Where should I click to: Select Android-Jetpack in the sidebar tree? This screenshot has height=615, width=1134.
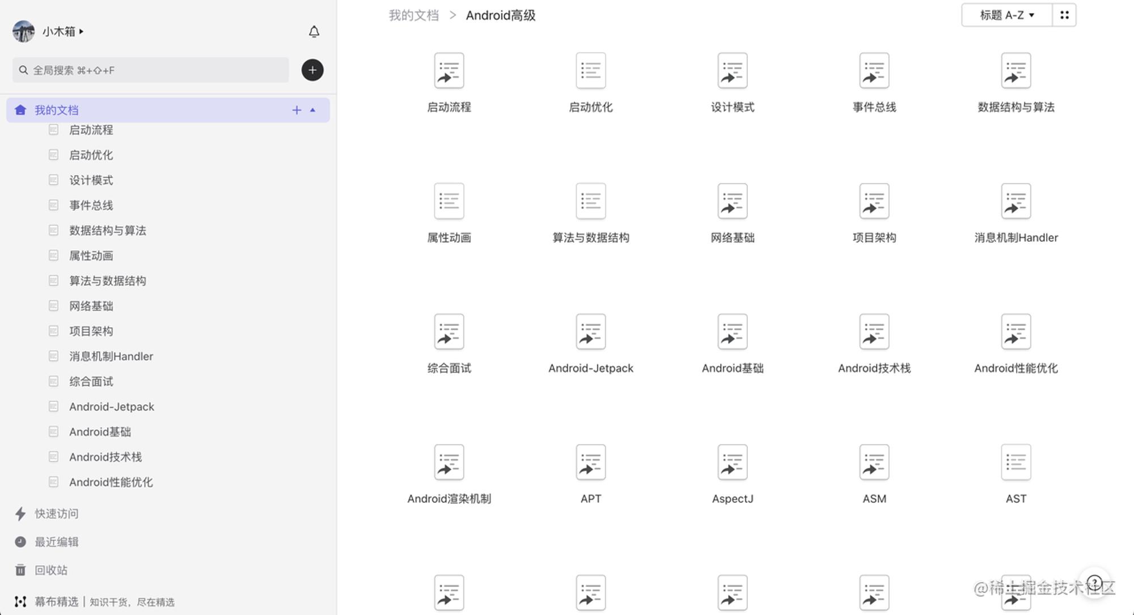(112, 407)
